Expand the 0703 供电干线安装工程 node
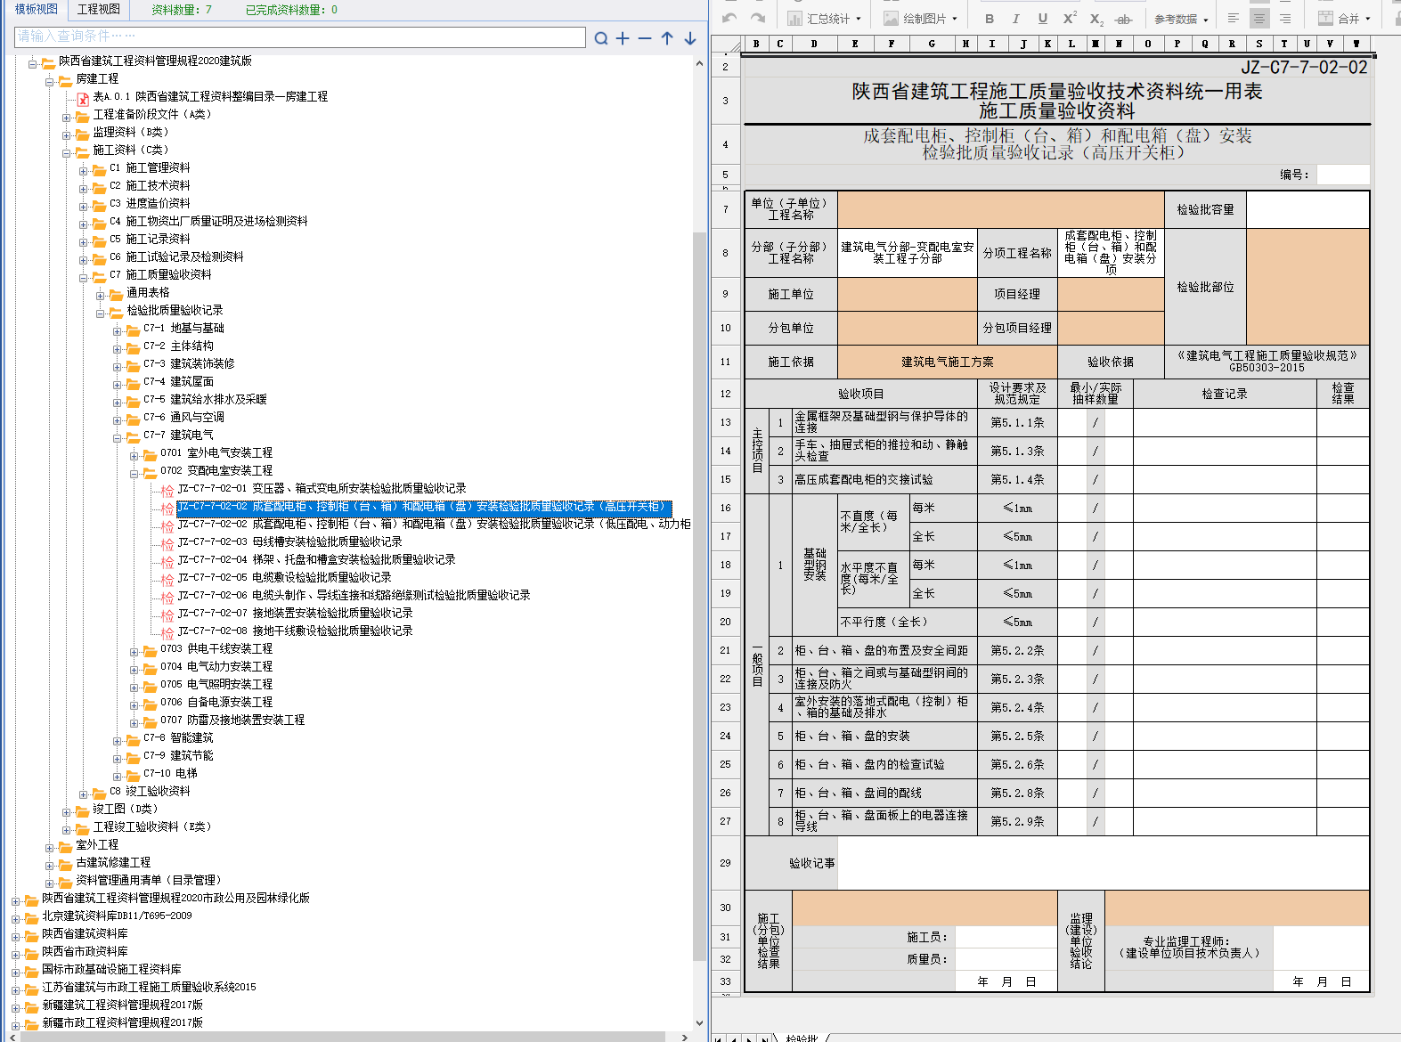Viewport: 1401px width, 1042px height. click(x=134, y=651)
